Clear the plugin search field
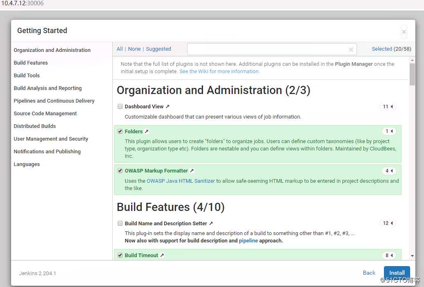424x287 pixels. 351,49
